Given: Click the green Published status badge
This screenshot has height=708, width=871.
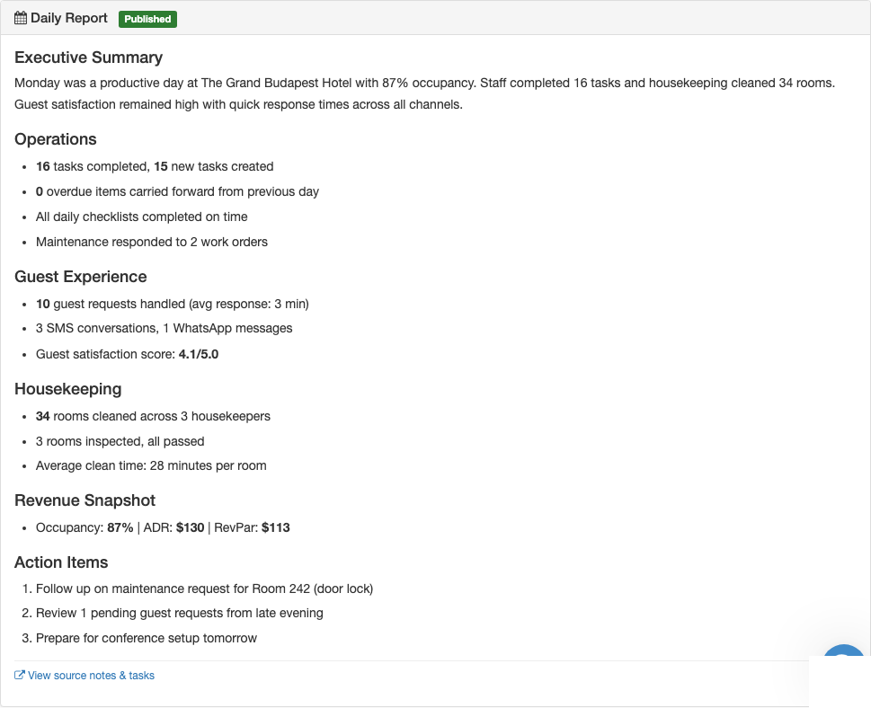Looking at the screenshot, I should coord(147,19).
